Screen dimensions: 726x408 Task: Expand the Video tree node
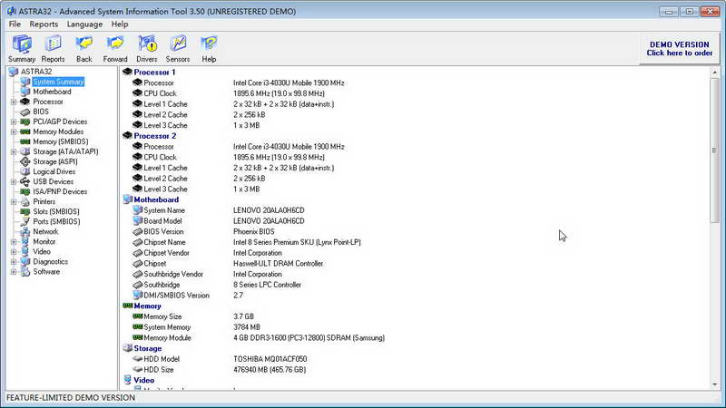[14, 252]
